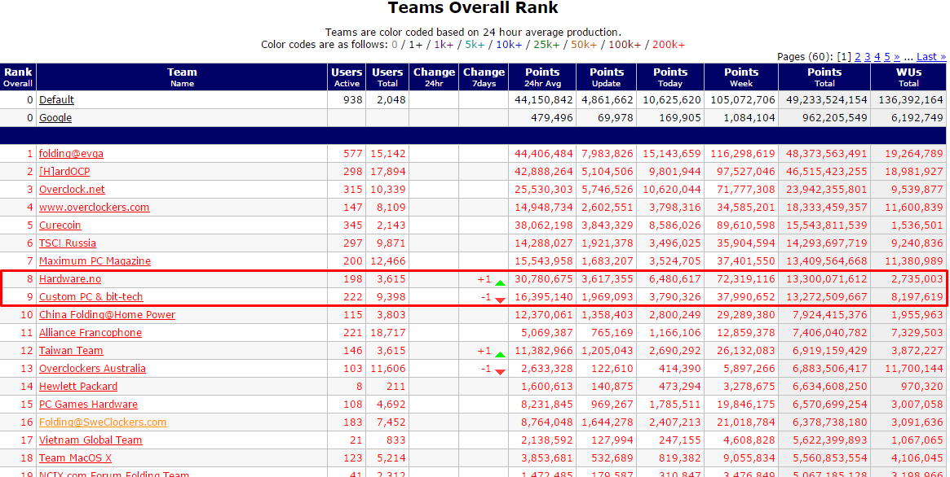The width and height of the screenshot is (950, 477).
Task: Click the red down arrow for Custom PC & bit-tech
Action: [500, 300]
